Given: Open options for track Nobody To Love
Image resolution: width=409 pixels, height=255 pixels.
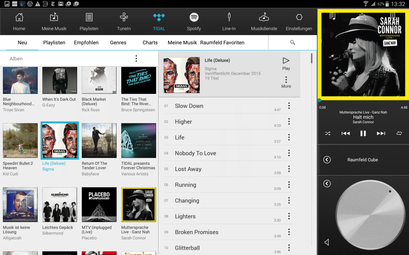Looking at the screenshot, I should click(289, 153).
